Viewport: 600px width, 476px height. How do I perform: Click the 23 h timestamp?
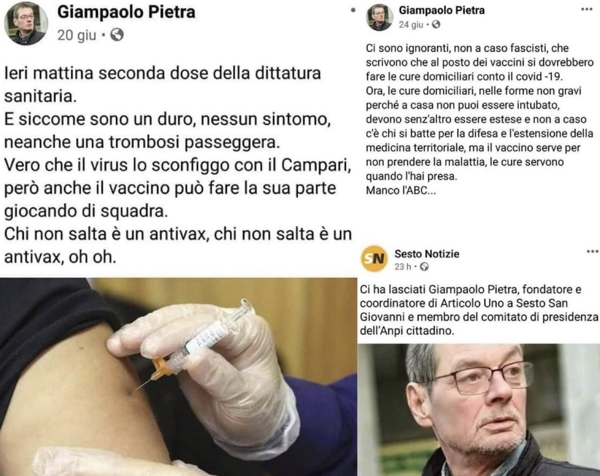[403, 267]
